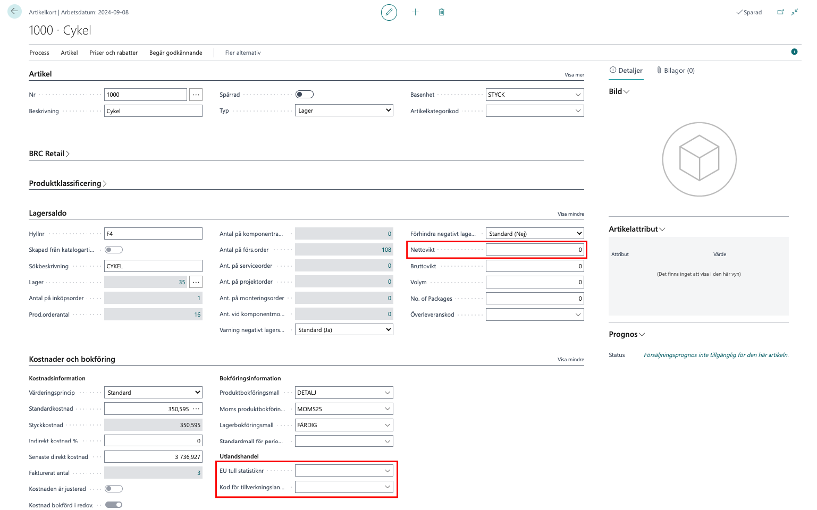The height and width of the screenshot is (510, 817).
Task: Click the plus icon to create new item
Action: [x=415, y=12]
